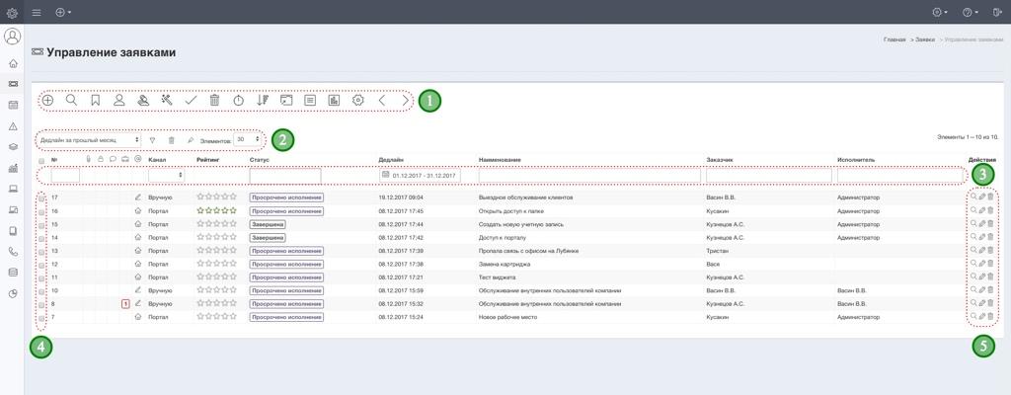Click the timer clock icon in toolbar
This screenshot has width=1011, height=395.
238,101
